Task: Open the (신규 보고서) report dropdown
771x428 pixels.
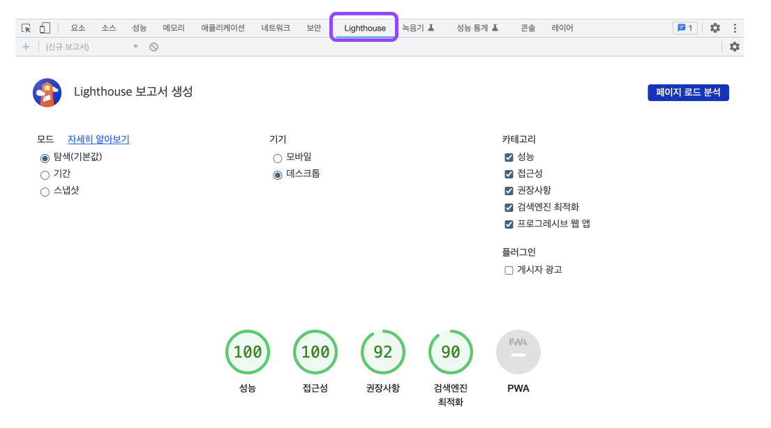Action: coord(91,47)
